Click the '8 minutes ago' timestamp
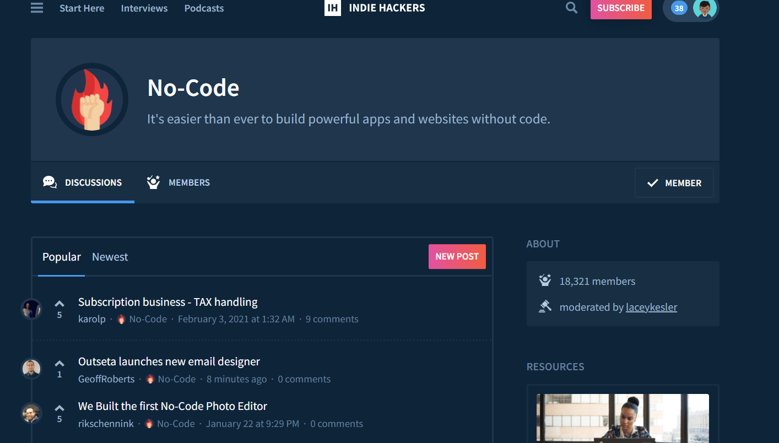 (237, 379)
